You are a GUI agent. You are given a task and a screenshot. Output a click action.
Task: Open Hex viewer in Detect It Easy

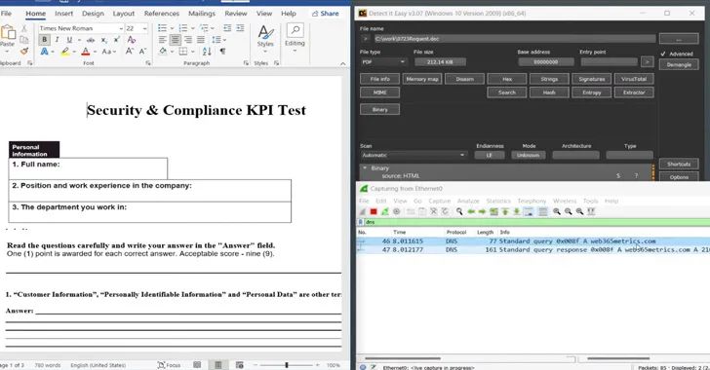point(507,79)
